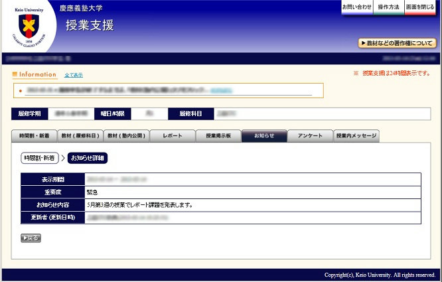Screen dimensions: 442x282
Task: Switch to the アンケート tab
Action: click(310, 136)
